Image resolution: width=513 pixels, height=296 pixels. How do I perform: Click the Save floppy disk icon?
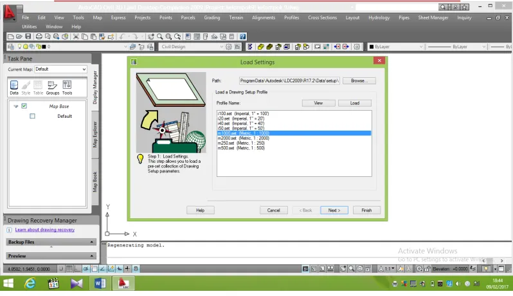(x=28, y=37)
